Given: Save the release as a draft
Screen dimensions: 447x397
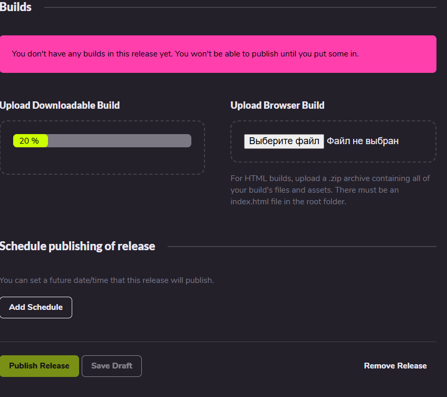Looking at the screenshot, I should [112, 366].
